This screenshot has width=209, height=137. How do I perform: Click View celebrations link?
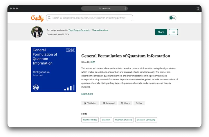[x=100, y=30]
